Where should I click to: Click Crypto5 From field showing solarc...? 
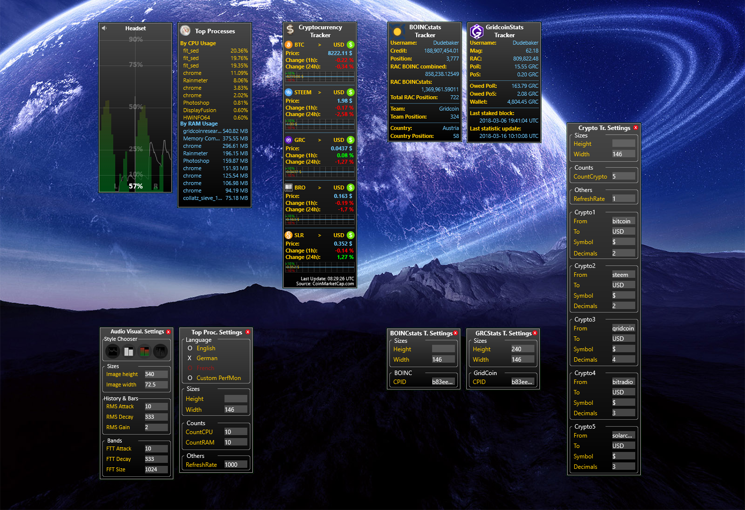[x=623, y=435]
